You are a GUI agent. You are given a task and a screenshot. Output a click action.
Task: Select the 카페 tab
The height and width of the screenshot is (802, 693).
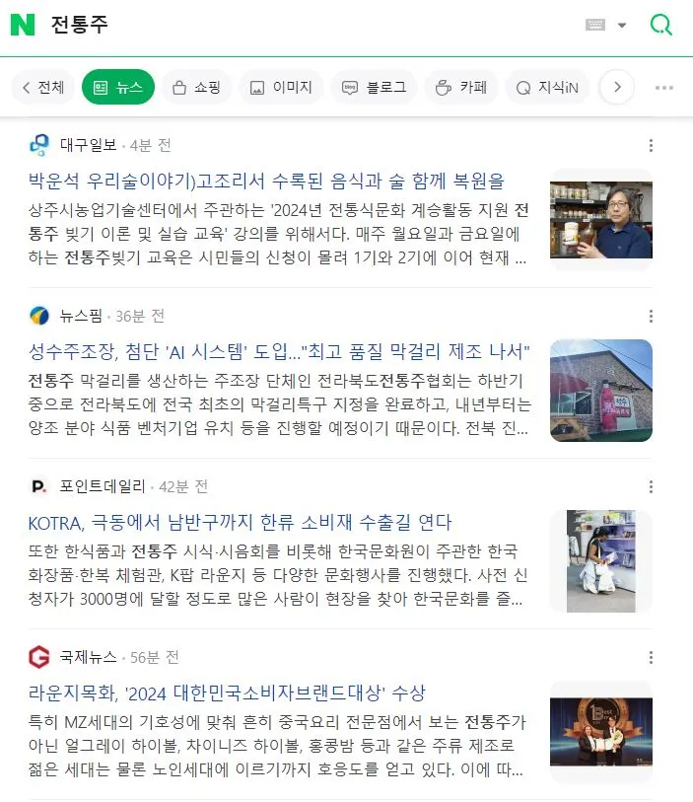click(x=461, y=88)
